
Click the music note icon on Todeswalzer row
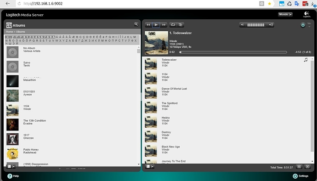pyautogui.click(x=306, y=60)
